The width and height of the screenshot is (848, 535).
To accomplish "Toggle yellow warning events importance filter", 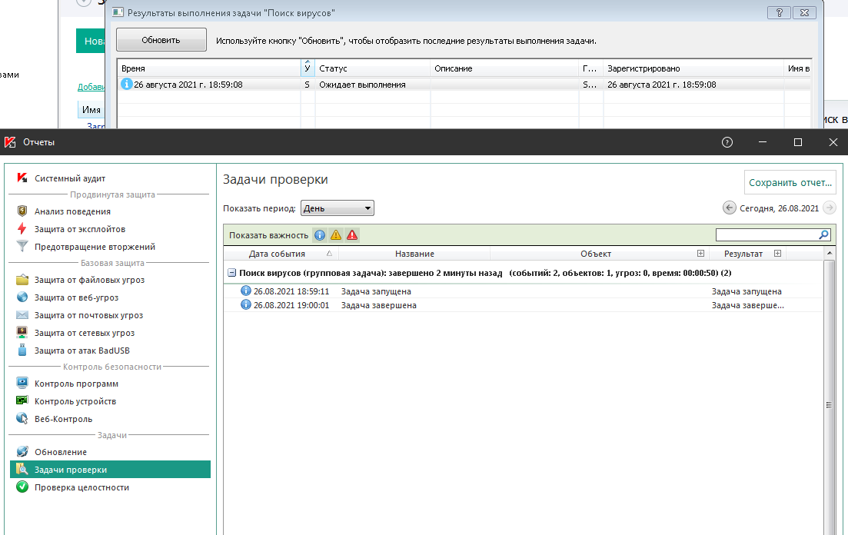I will pyautogui.click(x=336, y=235).
